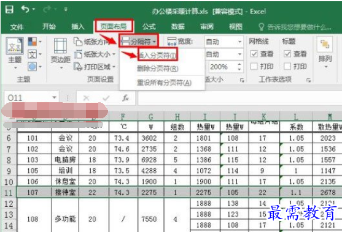Click the 组数 header cell

[177, 127]
